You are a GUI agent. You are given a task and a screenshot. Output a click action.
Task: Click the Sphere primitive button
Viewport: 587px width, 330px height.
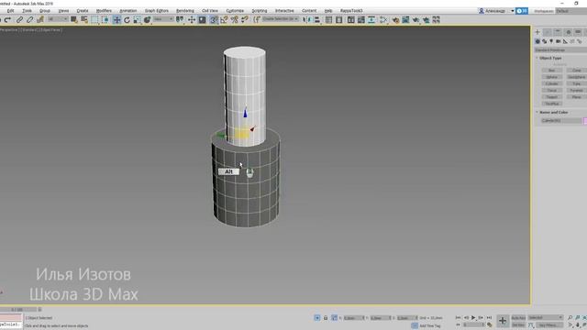(552, 77)
